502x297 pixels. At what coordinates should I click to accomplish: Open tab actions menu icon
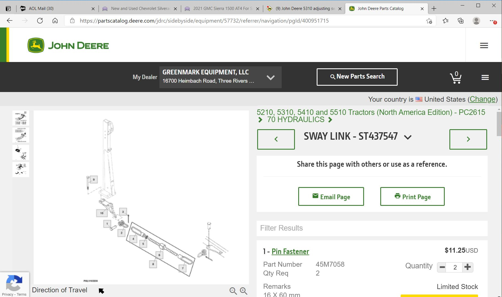coord(9,9)
